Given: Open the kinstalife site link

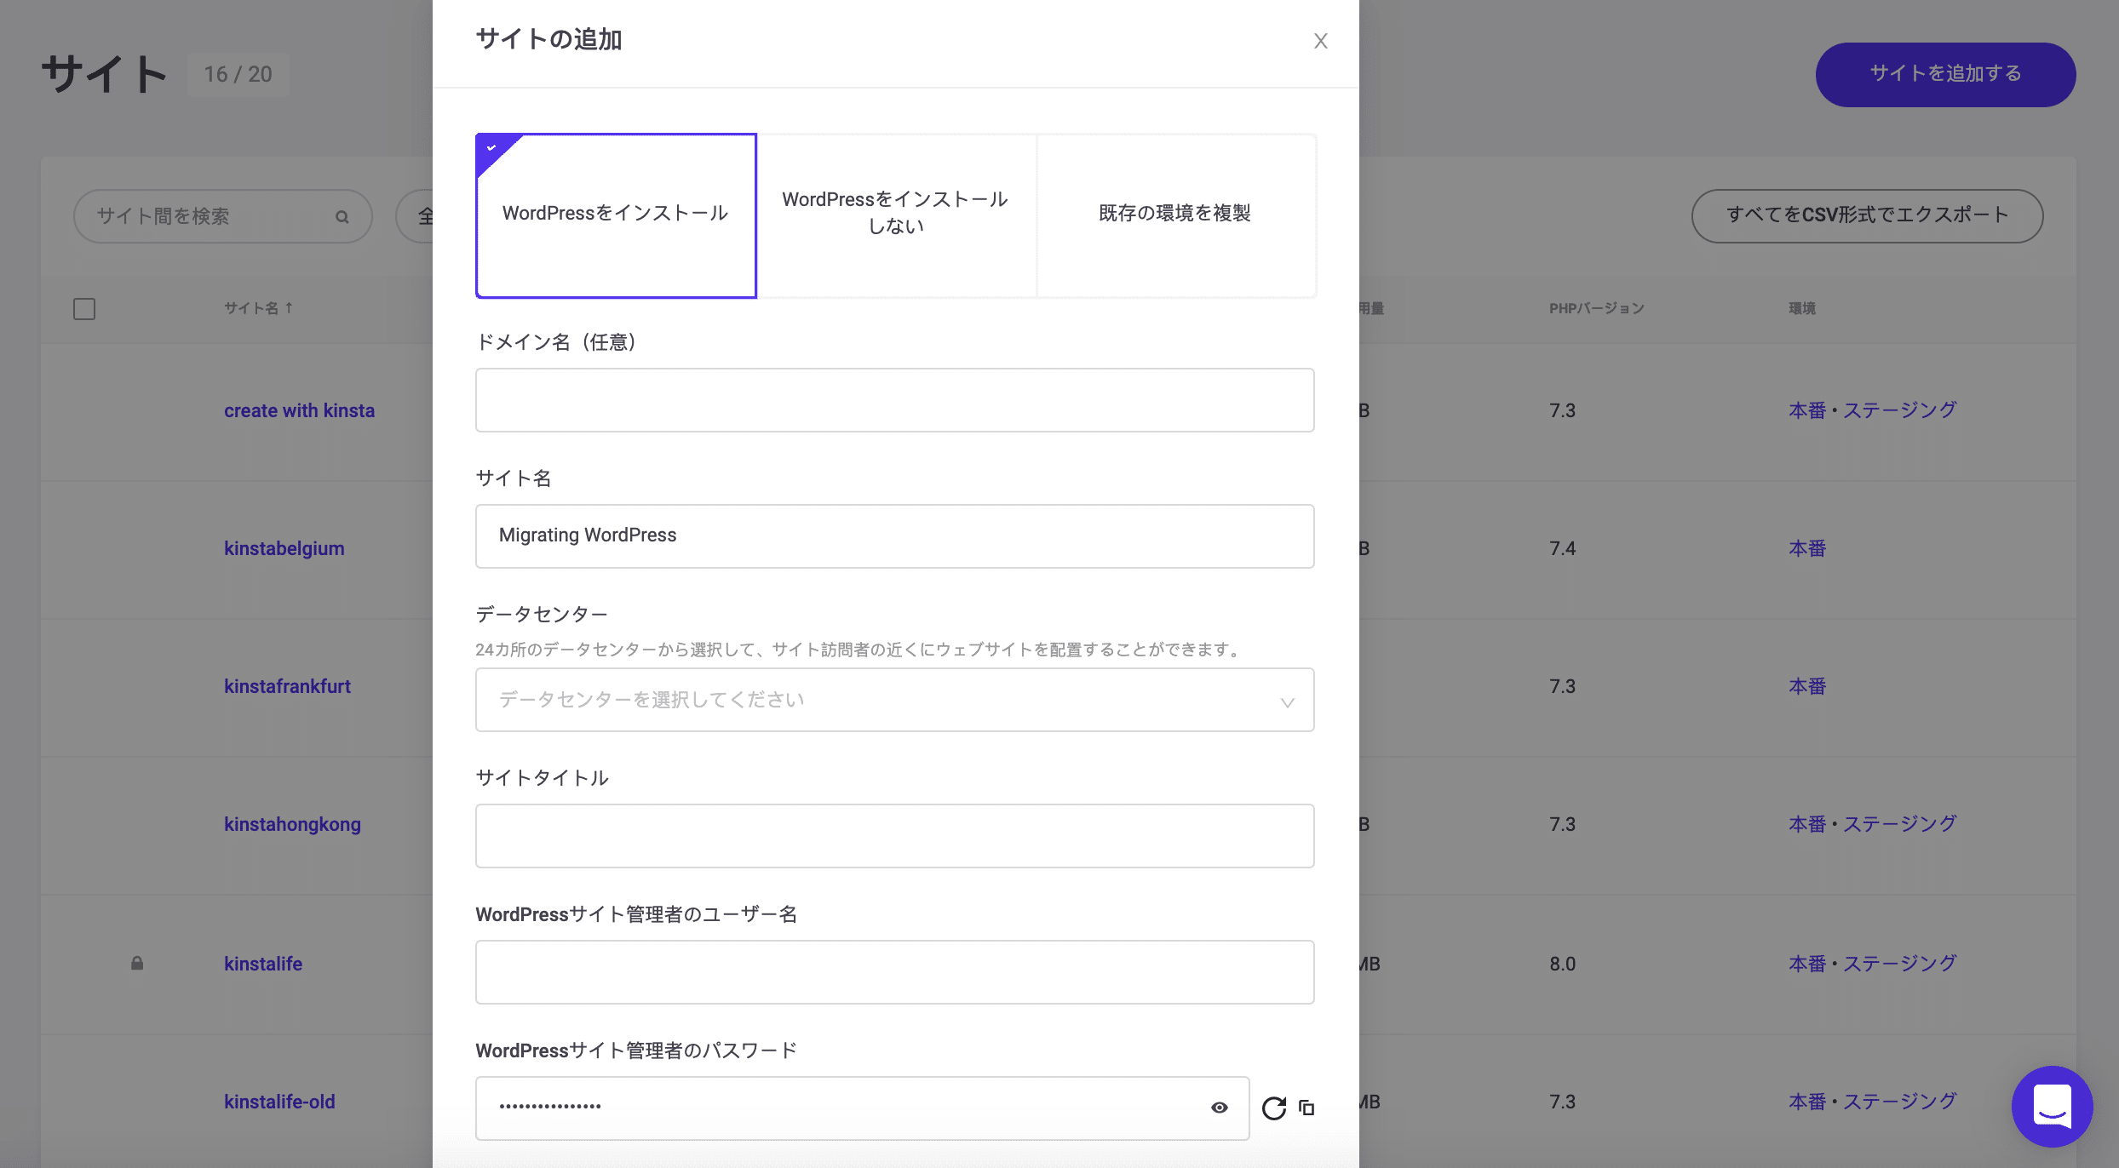Looking at the screenshot, I should pyautogui.click(x=263, y=964).
